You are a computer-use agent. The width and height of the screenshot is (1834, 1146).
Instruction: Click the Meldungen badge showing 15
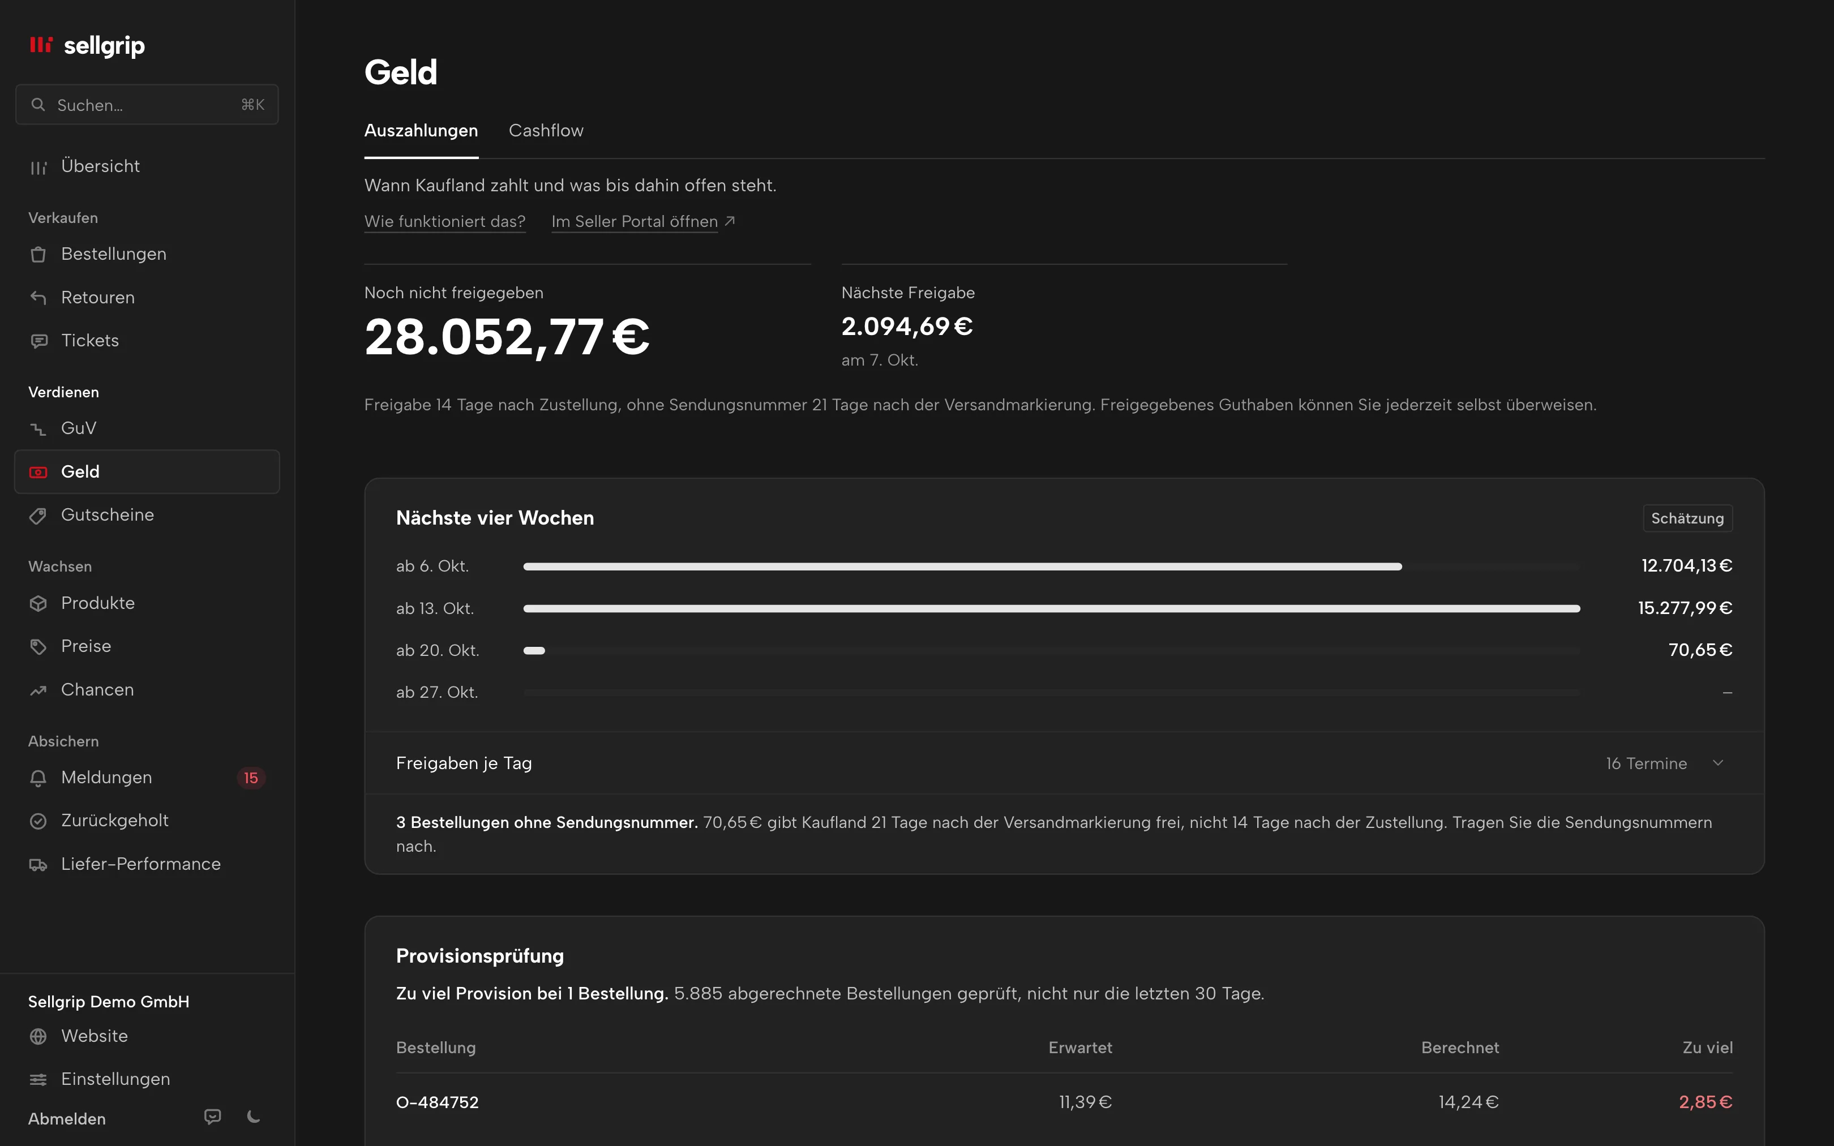pos(251,778)
